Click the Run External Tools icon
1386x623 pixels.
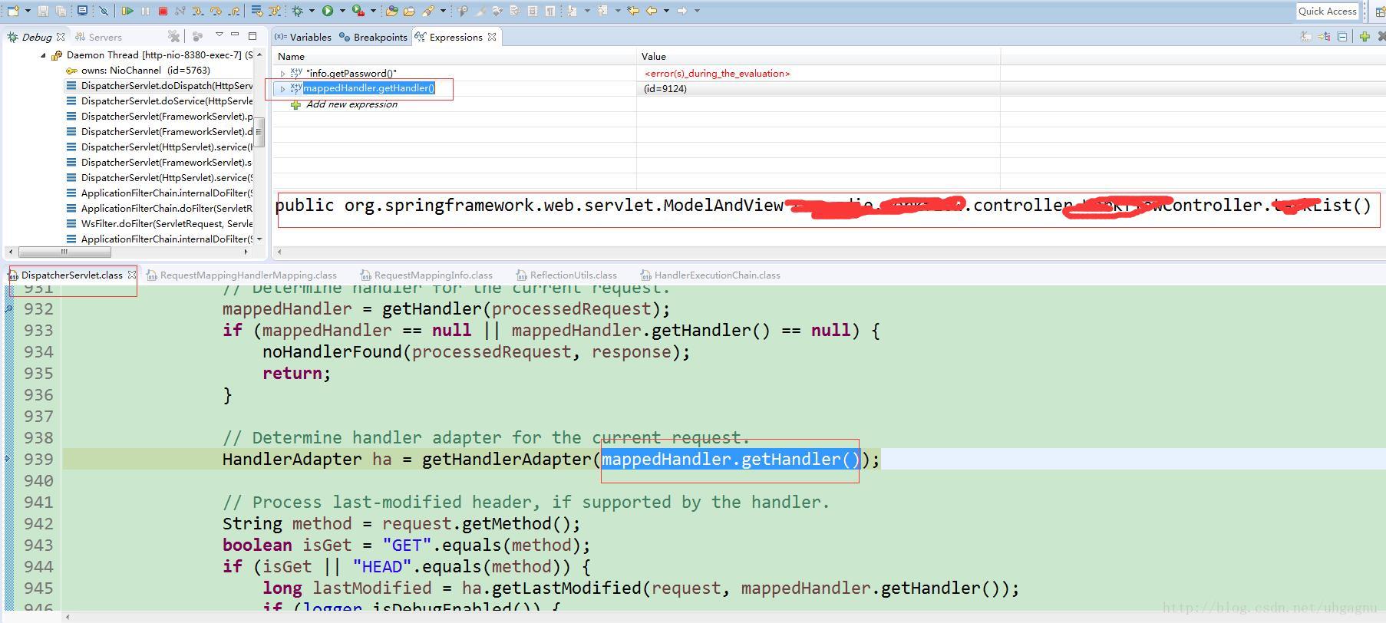coord(358,11)
